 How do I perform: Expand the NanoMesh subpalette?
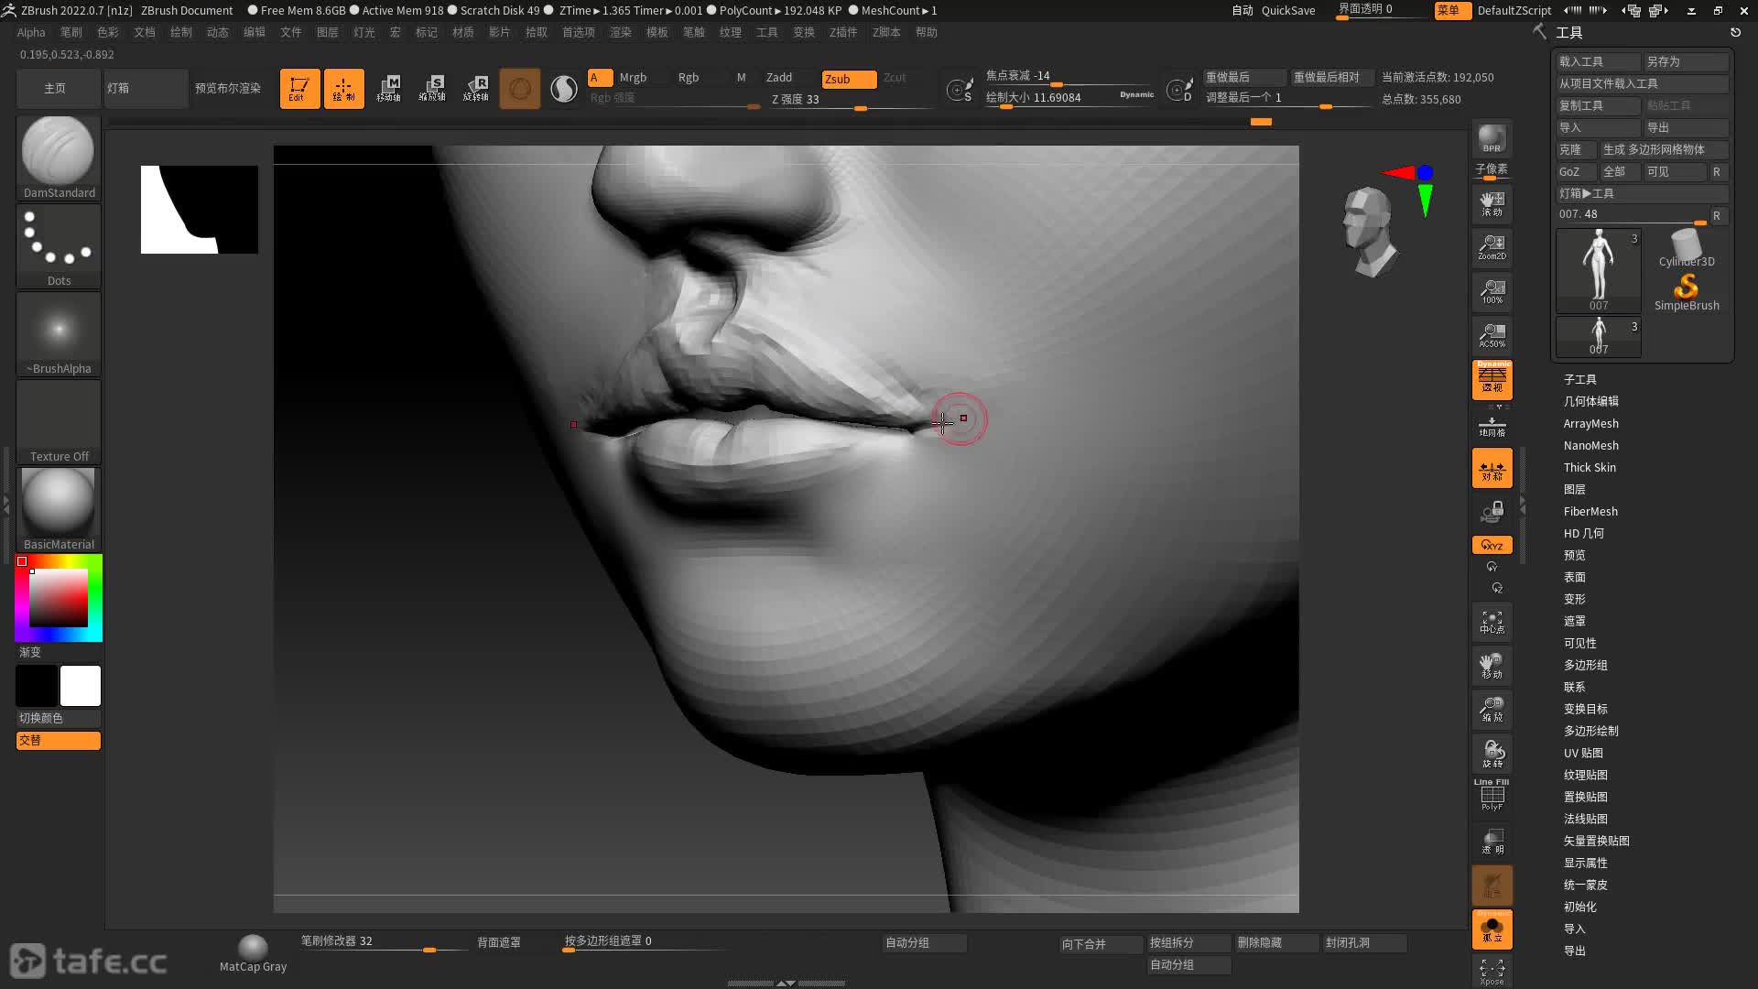coord(1591,445)
